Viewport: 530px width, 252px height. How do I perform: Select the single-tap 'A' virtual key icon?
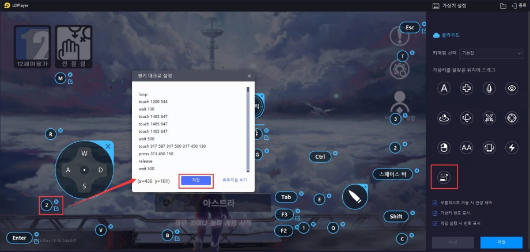coord(444,88)
